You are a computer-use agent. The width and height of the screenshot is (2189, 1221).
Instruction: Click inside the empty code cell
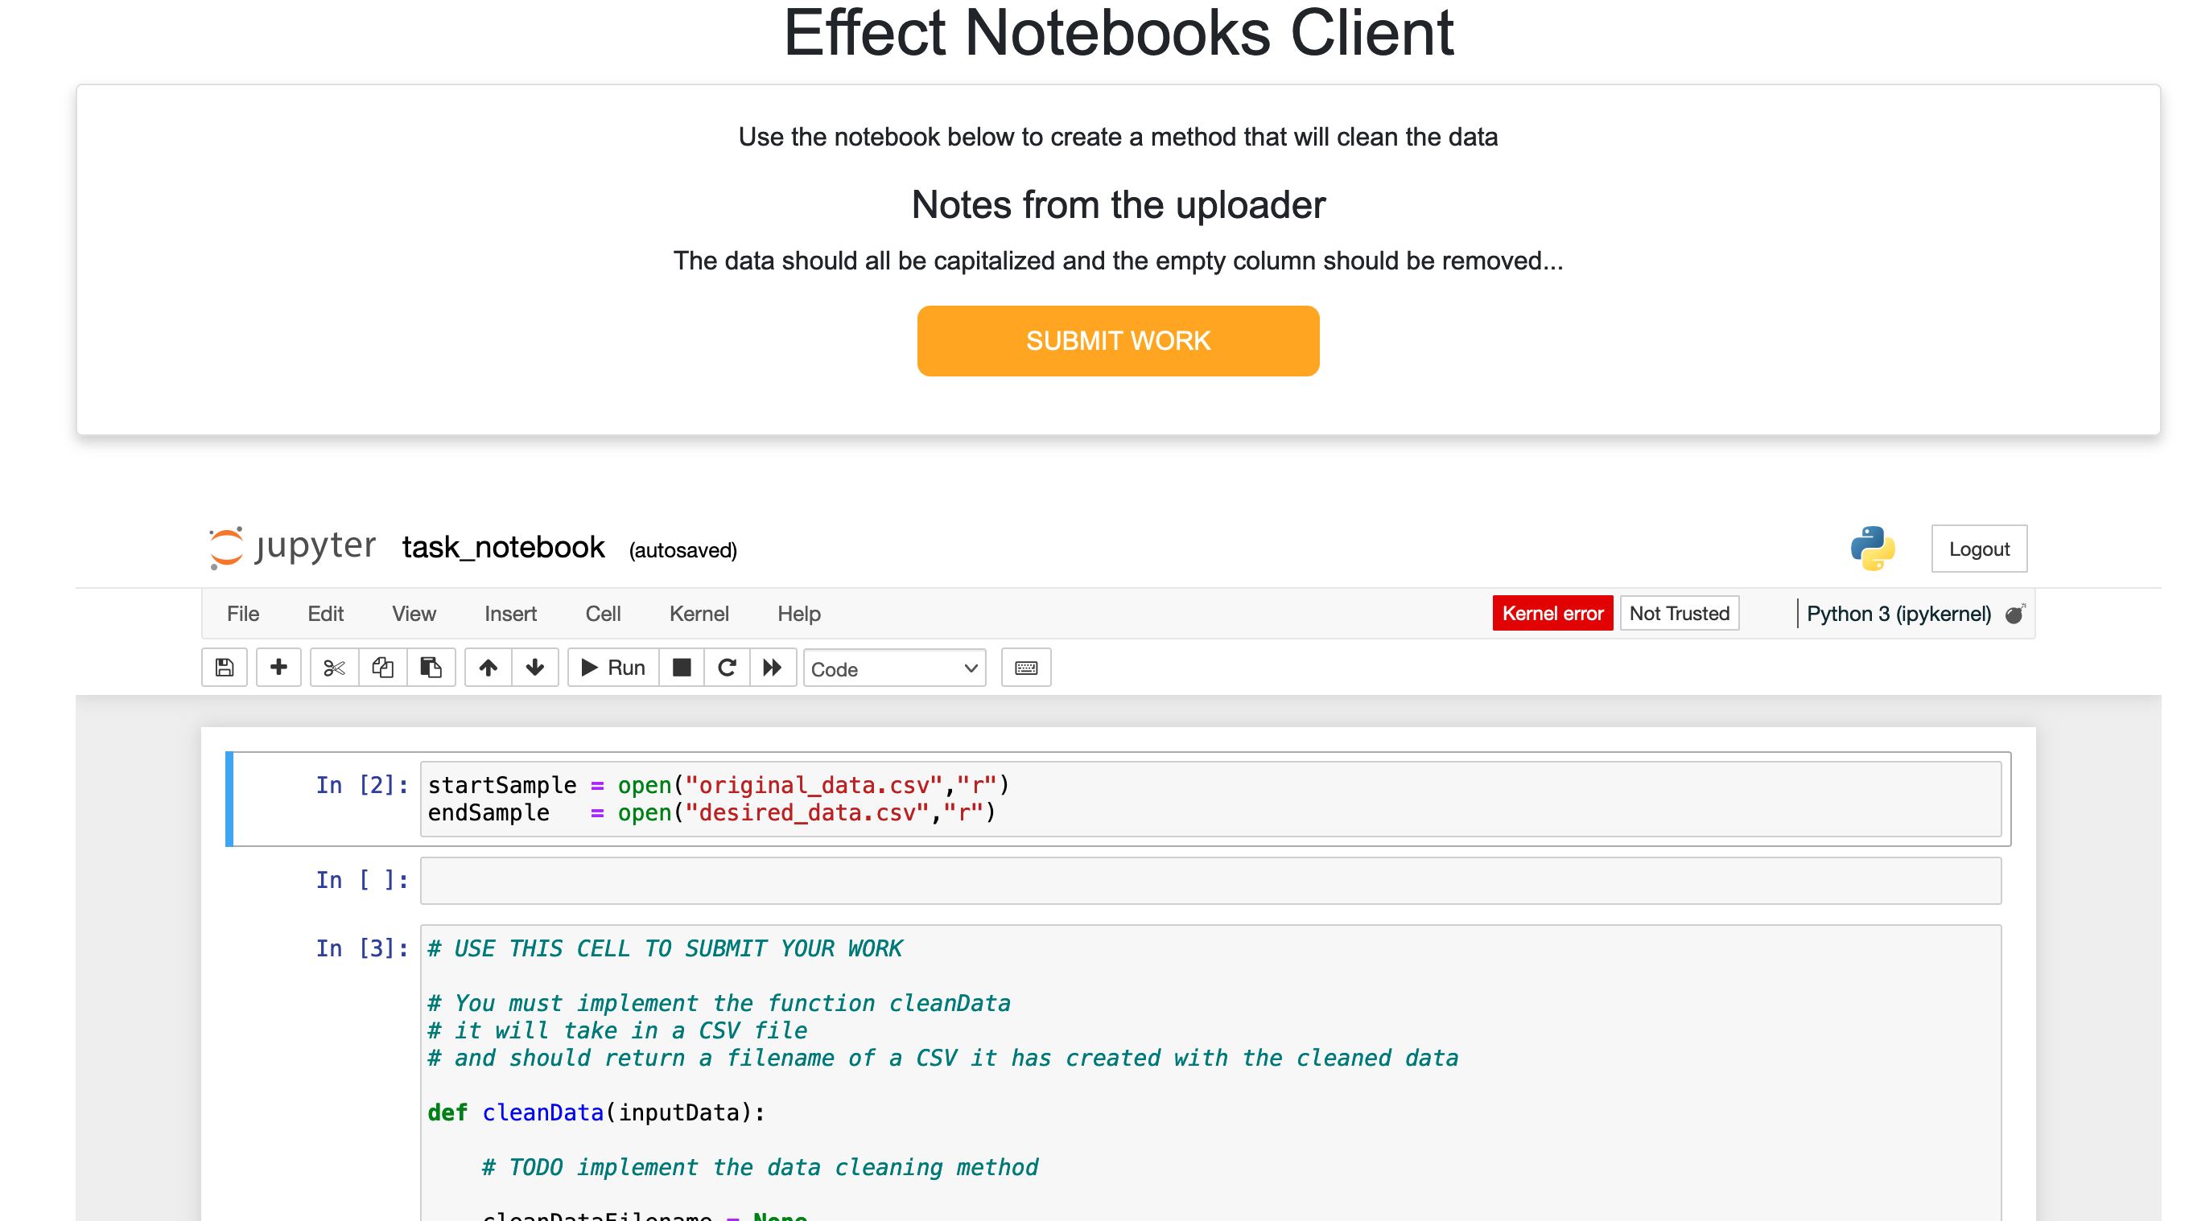click(x=1210, y=881)
